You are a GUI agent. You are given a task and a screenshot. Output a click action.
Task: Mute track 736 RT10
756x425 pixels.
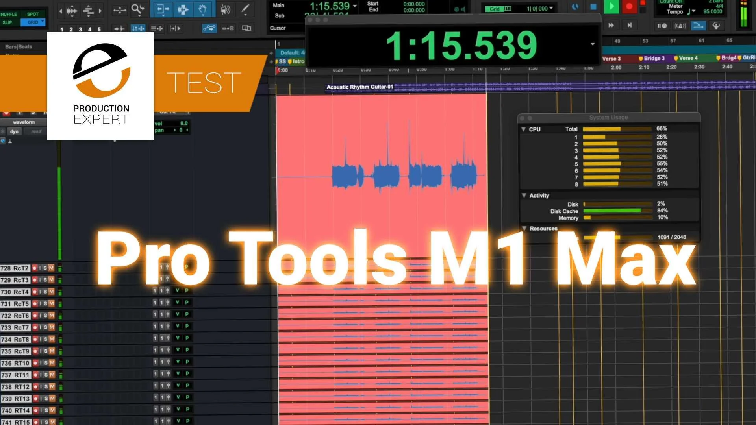click(x=52, y=363)
